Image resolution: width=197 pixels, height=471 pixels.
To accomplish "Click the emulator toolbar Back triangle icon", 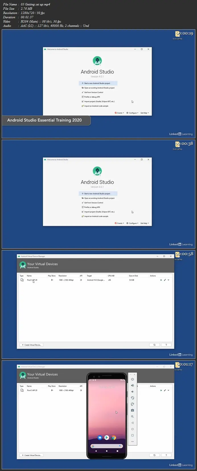I will coord(132,423).
